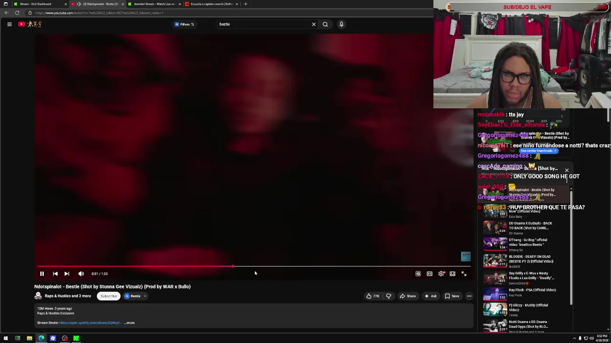Open a new browser tab
This screenshot has width=611, height=343.
(245, 4)
